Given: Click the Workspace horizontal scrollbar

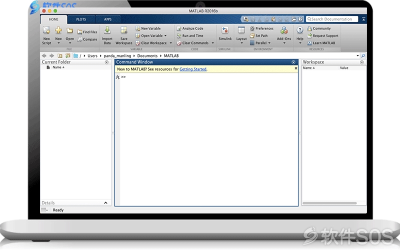Looking at the screenshot, I should pyautogui.click(x=329, y=203).
